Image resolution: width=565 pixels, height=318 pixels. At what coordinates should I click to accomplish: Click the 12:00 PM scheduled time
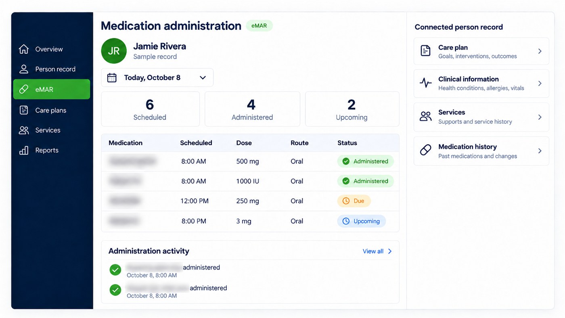pyautogui.click(x=195, y=201)
